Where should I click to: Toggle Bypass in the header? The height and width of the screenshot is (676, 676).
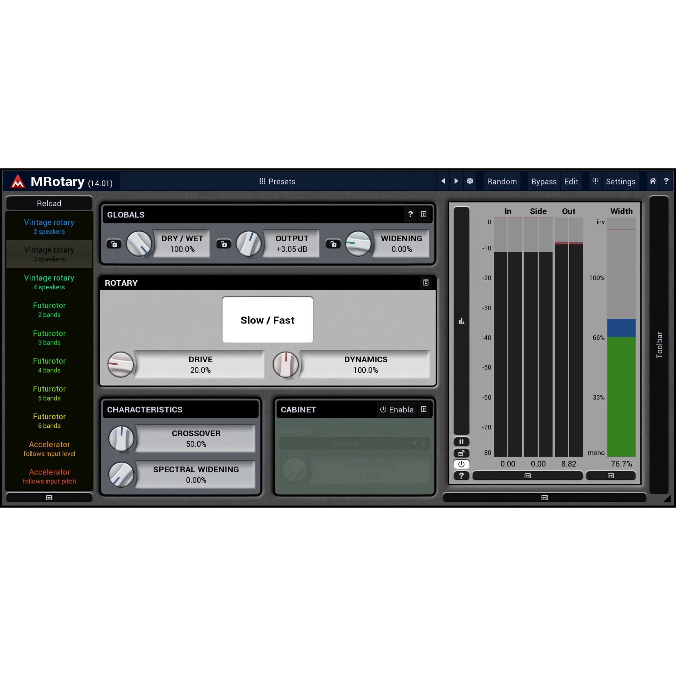tap(544, 181)
